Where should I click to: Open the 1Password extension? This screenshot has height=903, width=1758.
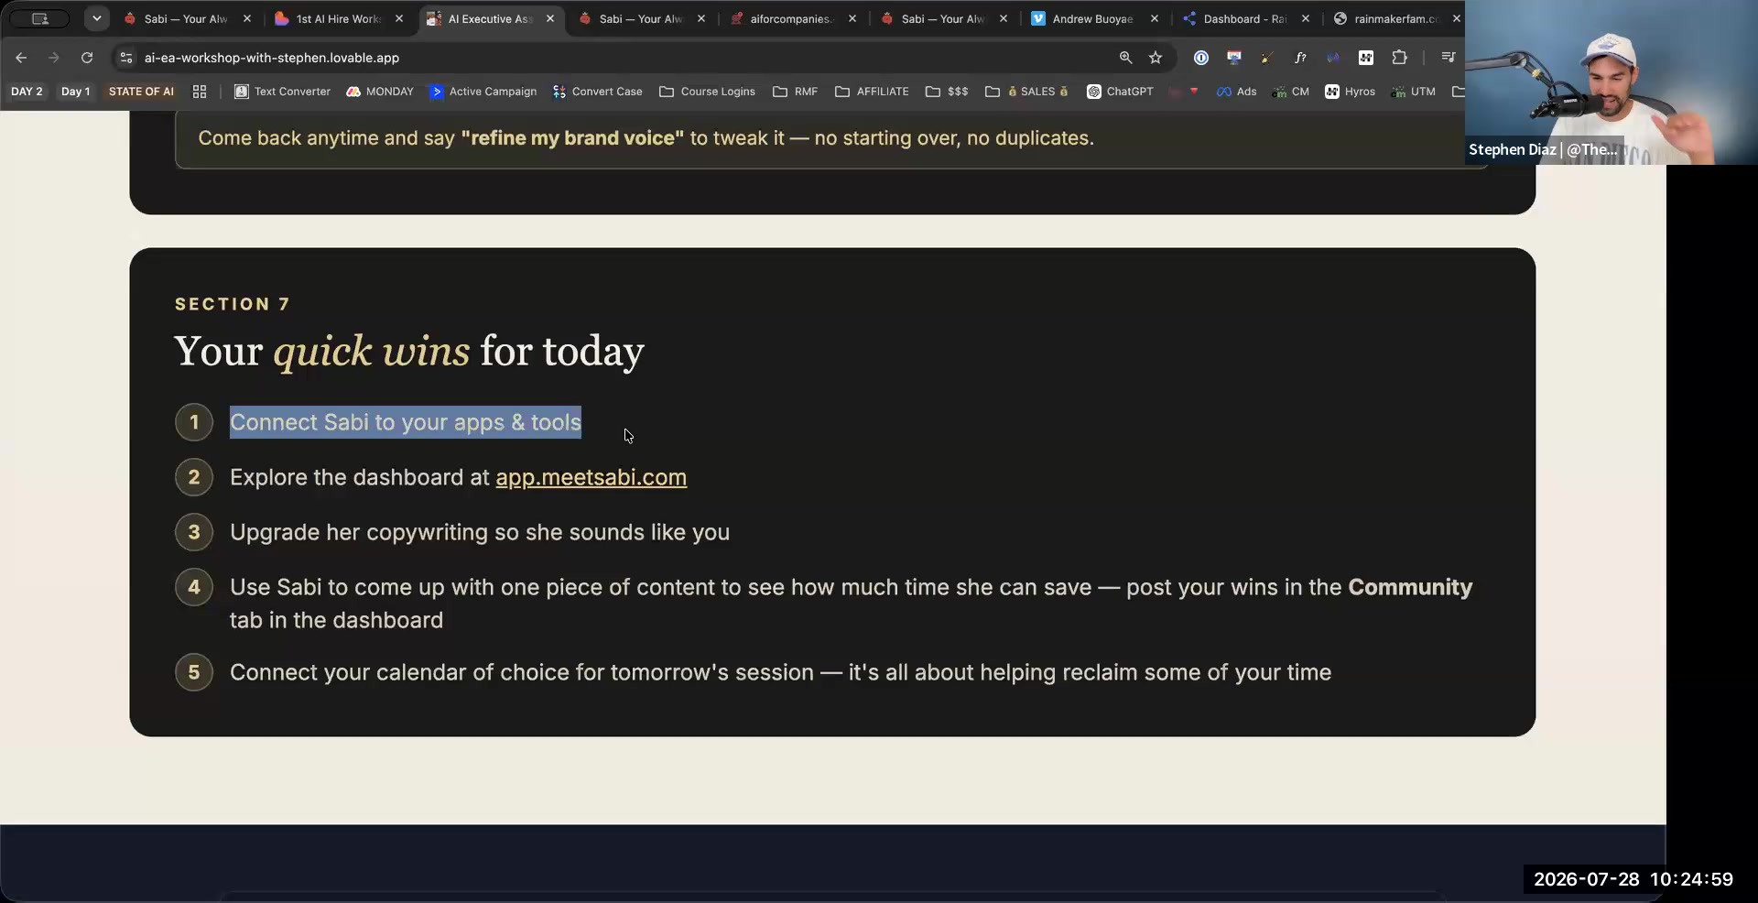pos(1201,58)
